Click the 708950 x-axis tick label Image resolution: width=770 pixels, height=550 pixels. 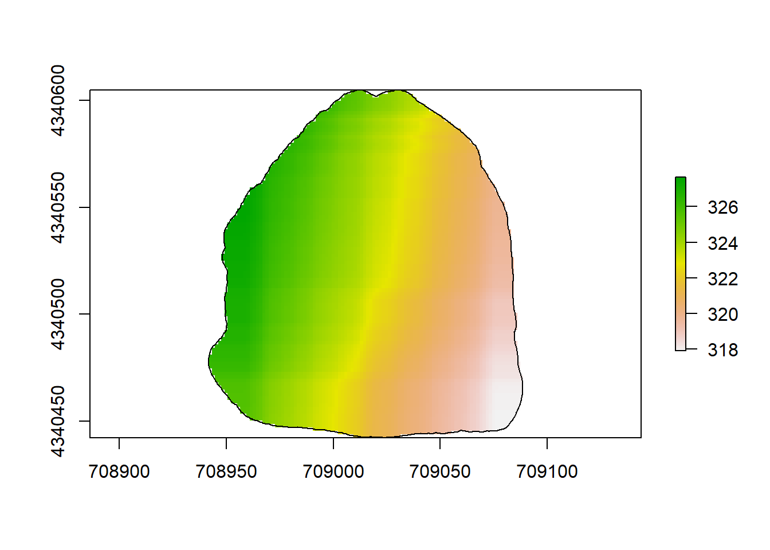click(226, 472)
